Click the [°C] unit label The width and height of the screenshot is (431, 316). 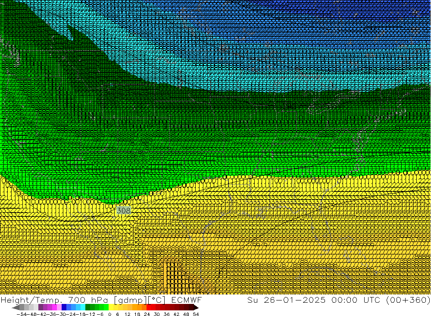tap(157, 300)
